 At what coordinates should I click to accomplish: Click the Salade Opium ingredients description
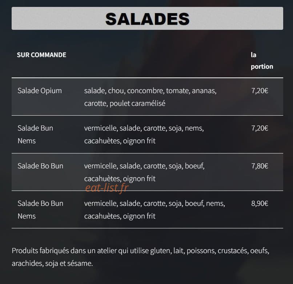pos(150,97)
